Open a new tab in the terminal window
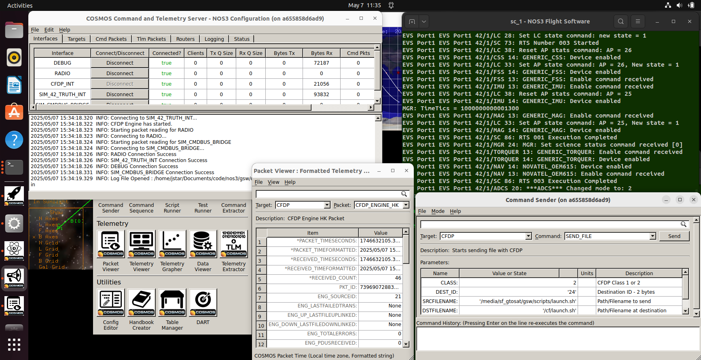 [x=412, y=21]
